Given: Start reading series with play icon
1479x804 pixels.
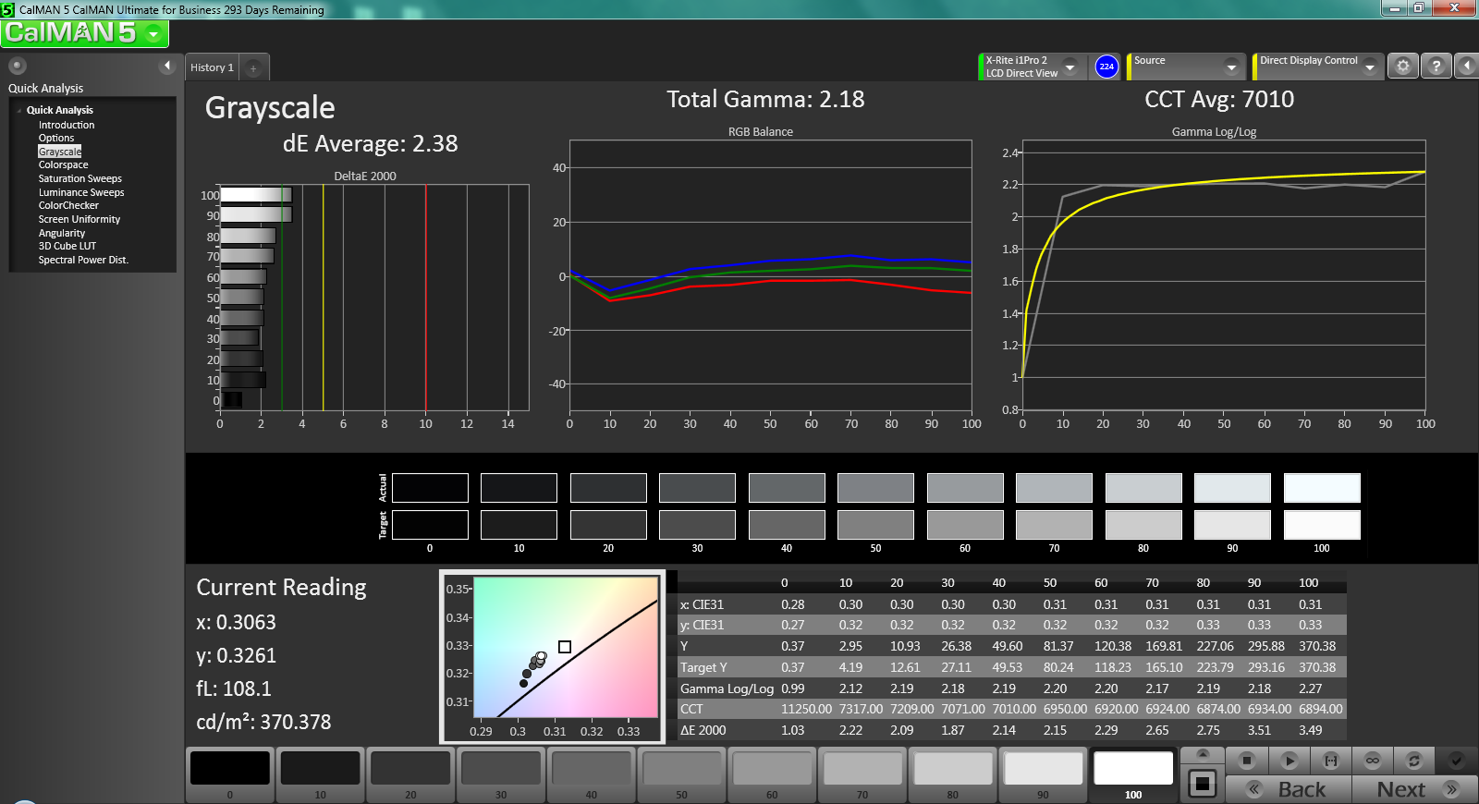Looking at the screenshot, I should [x=1290, y=761].
